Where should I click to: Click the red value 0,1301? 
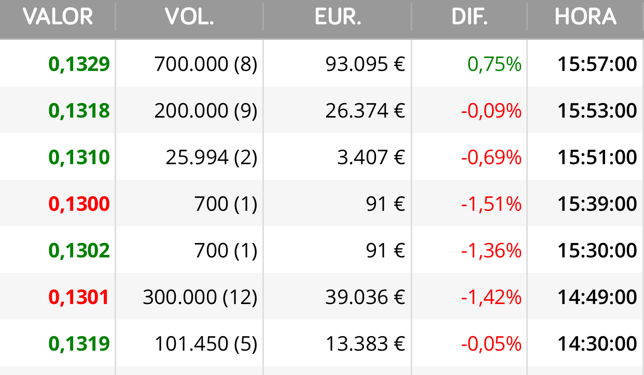point(79,297)
